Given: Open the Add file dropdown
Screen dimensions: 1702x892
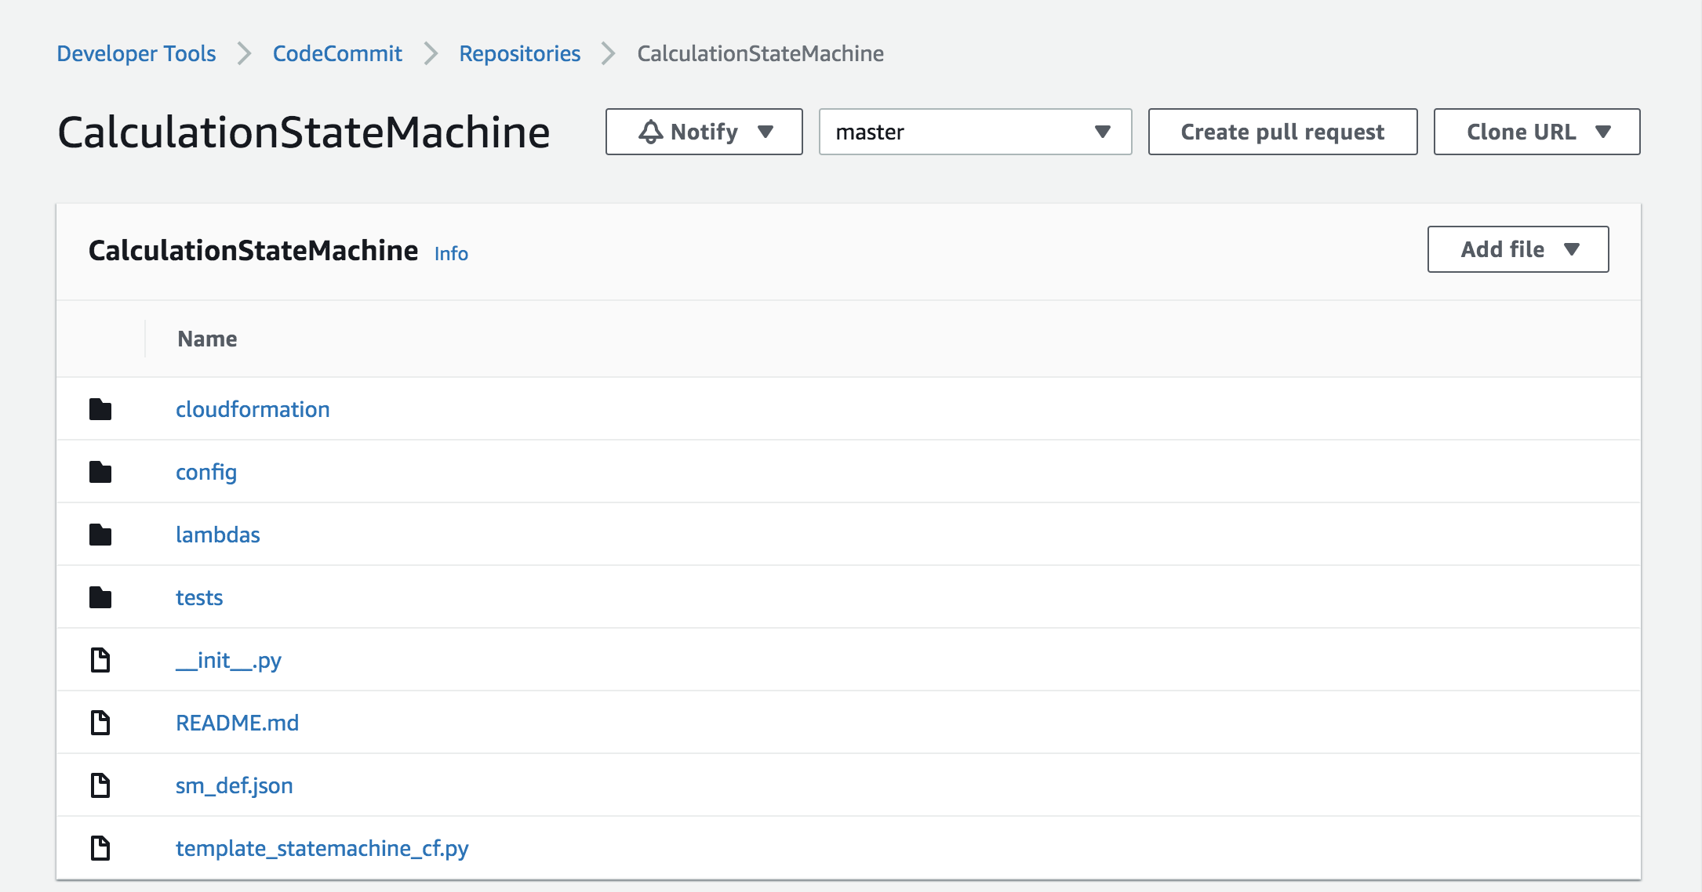Looking at the screenshot, I should click(x=1517, y=248).
